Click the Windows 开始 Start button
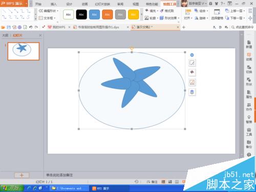This screenshot has height=192, width=256. click(12, 188)
